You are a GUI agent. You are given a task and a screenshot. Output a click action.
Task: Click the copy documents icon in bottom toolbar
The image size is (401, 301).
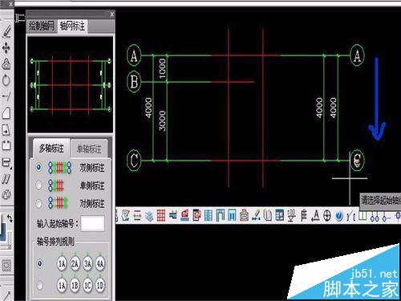click(268, 216)
